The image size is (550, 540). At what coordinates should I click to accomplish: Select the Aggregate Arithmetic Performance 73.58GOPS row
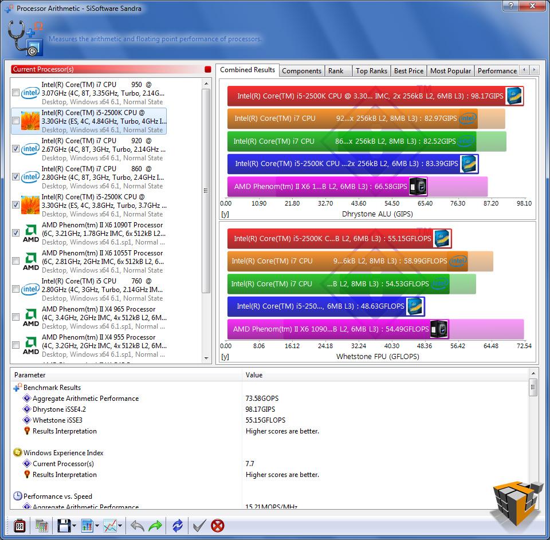tap(269, 399)
